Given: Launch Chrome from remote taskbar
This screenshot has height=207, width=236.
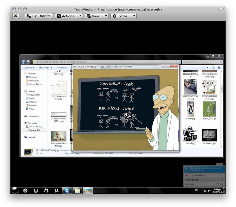Looking at the screenshot, I should point(25,191).
